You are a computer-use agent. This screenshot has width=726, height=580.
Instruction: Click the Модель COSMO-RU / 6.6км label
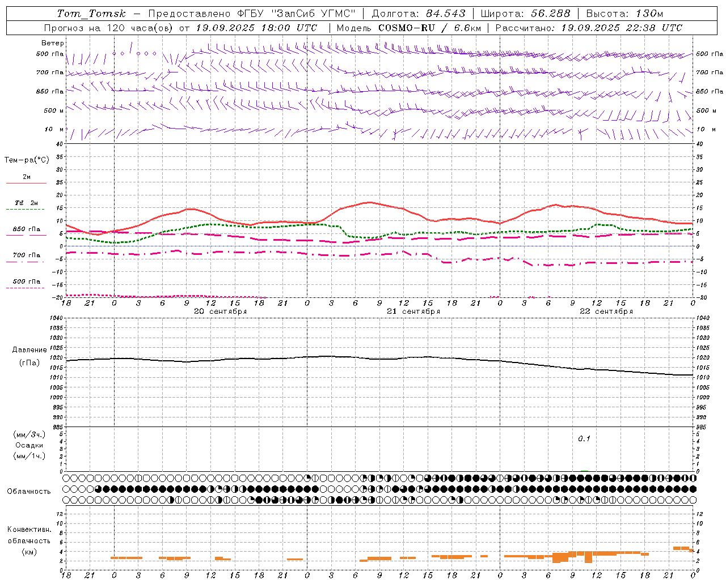(409, 28)
